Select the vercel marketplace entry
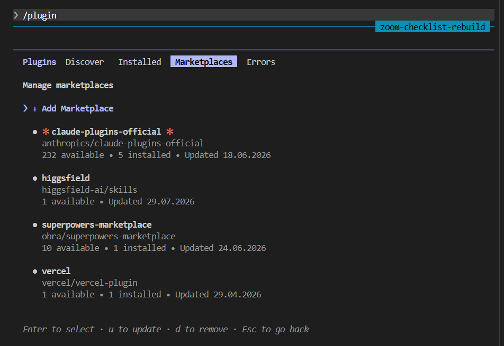Viewport: 504px width, 346px height. coord(56,271)
